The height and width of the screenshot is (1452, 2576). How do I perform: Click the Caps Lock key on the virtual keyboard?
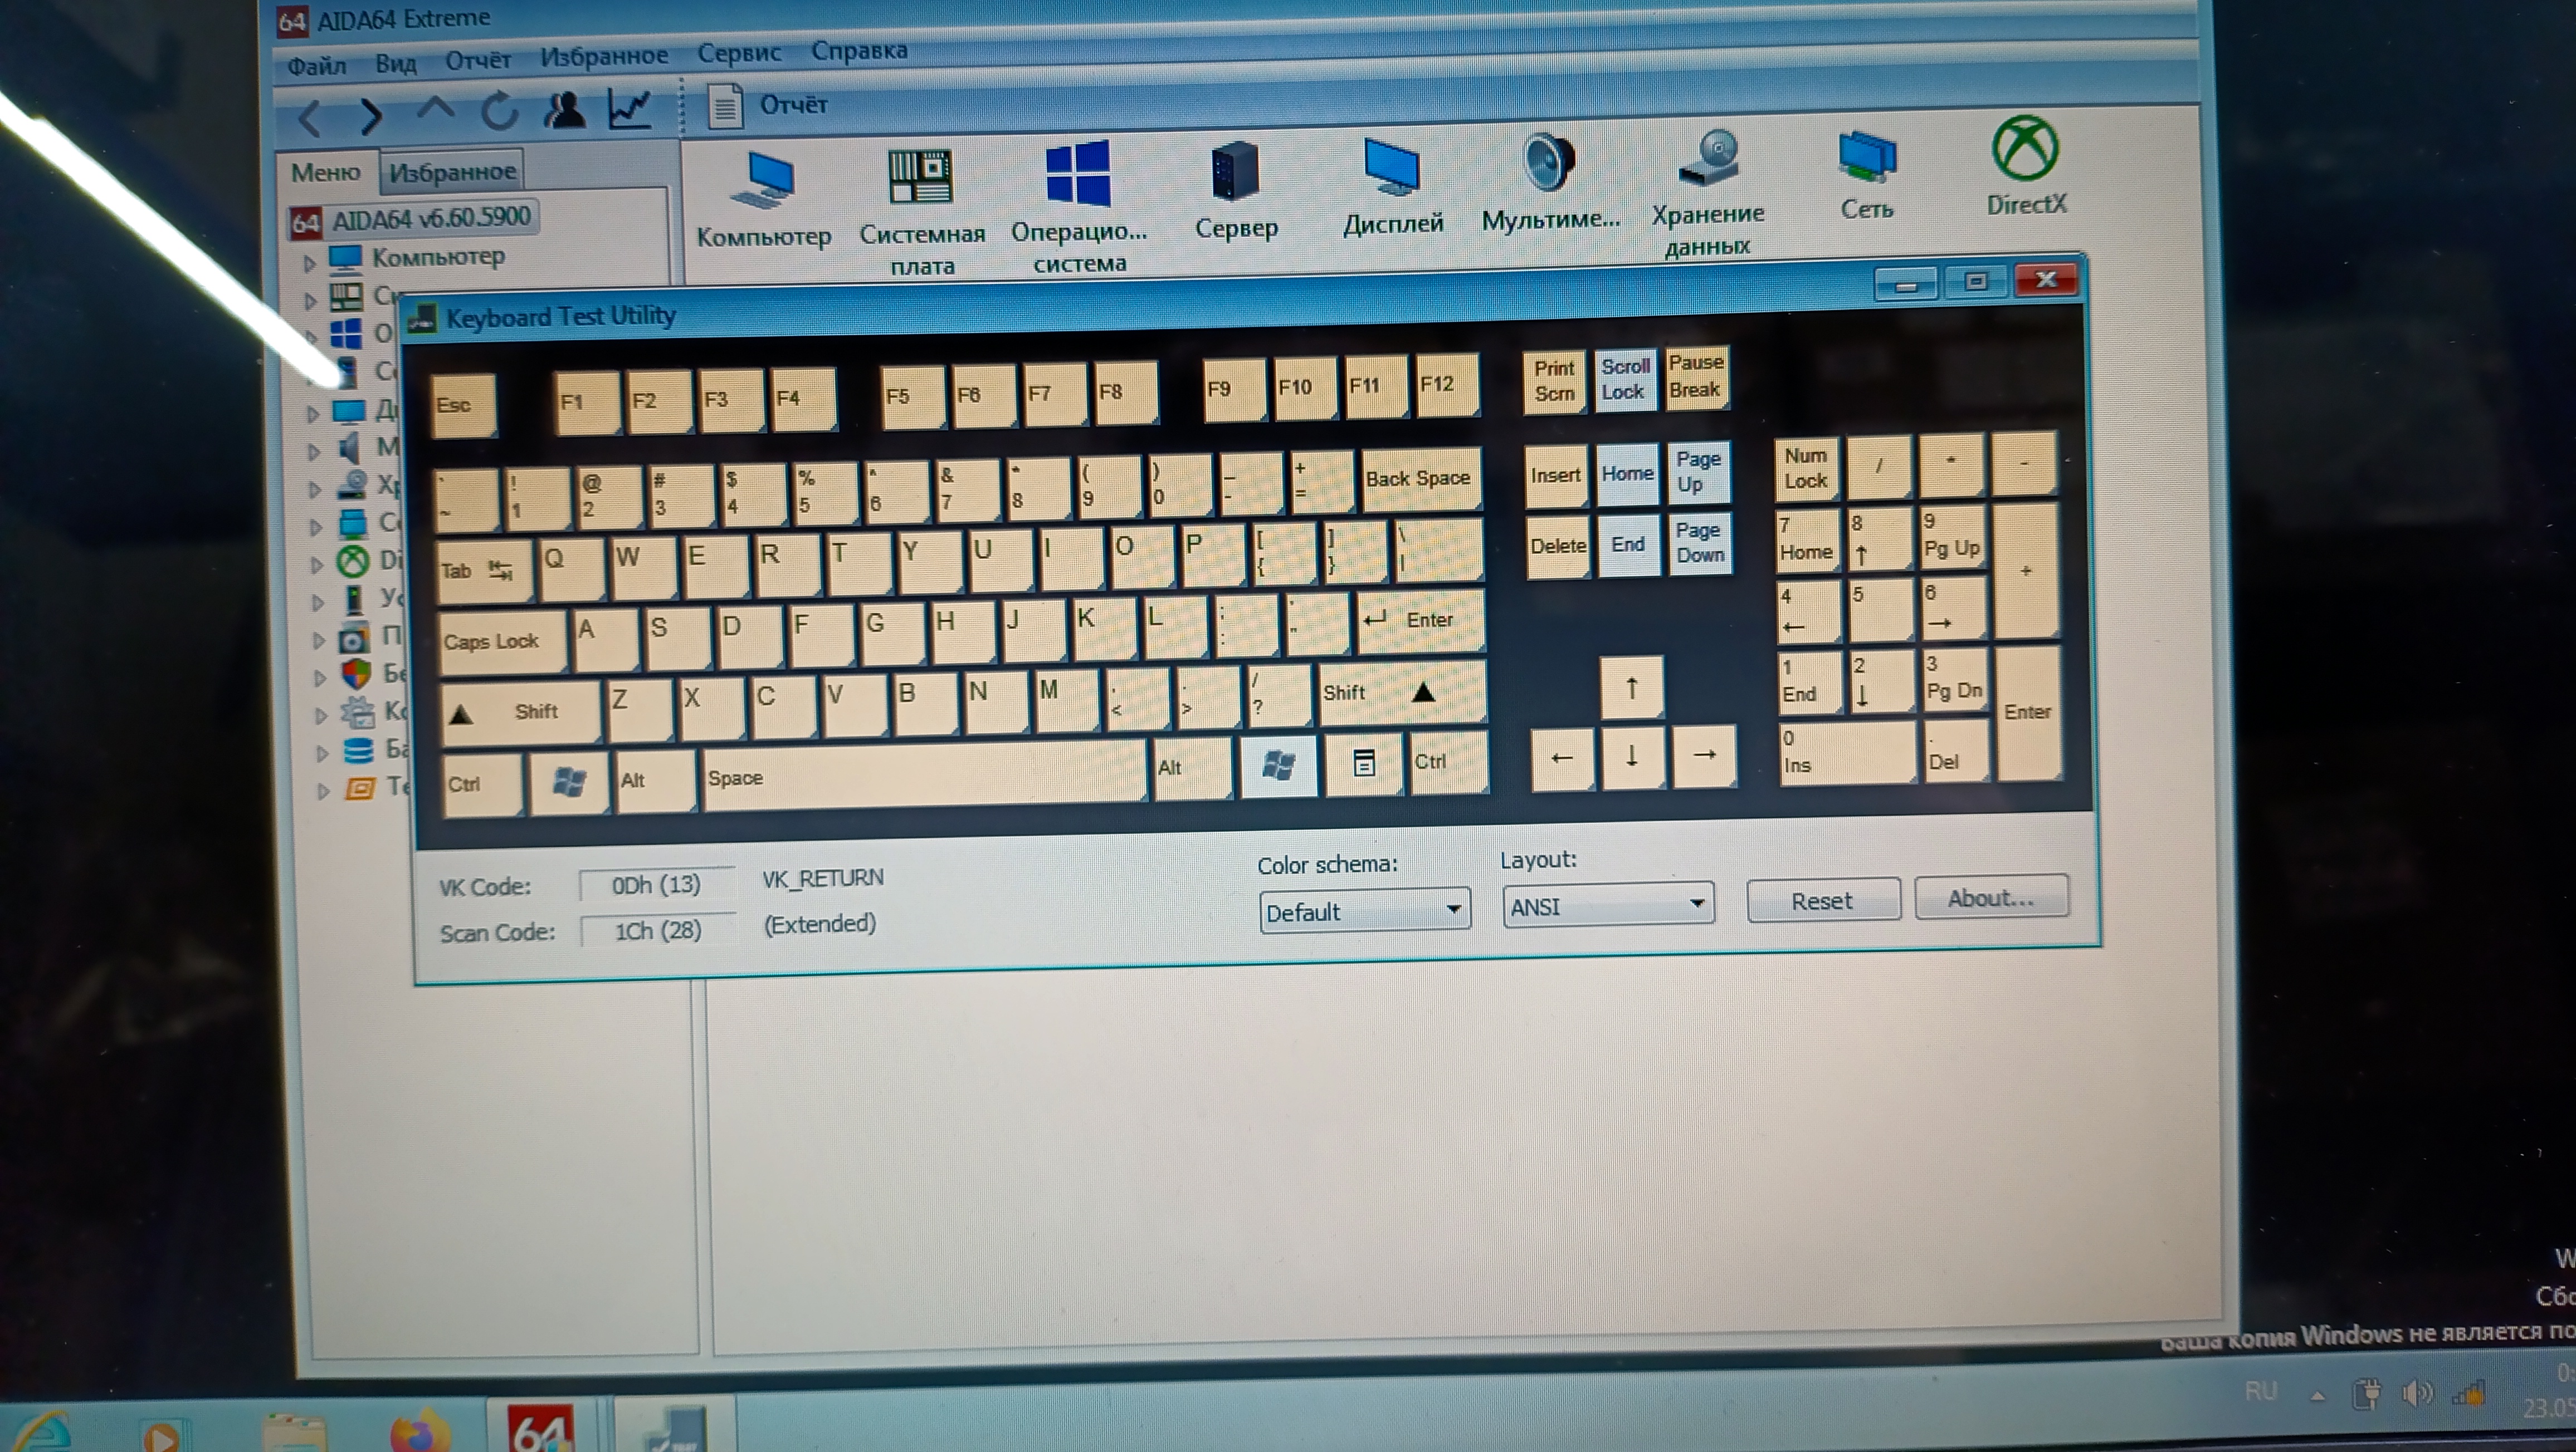pos(502,641)
